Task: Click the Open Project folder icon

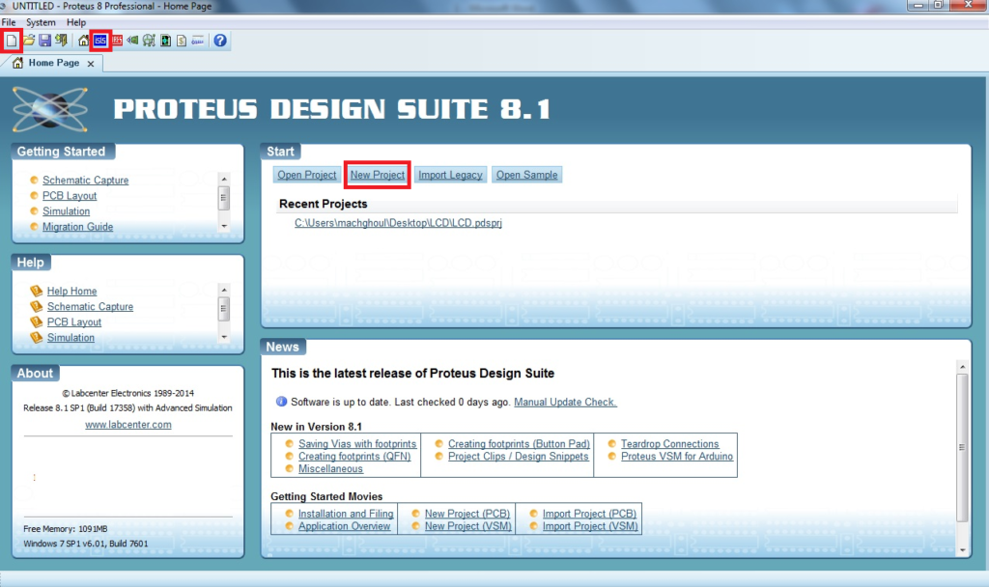Action: click(x=29, y=41)
